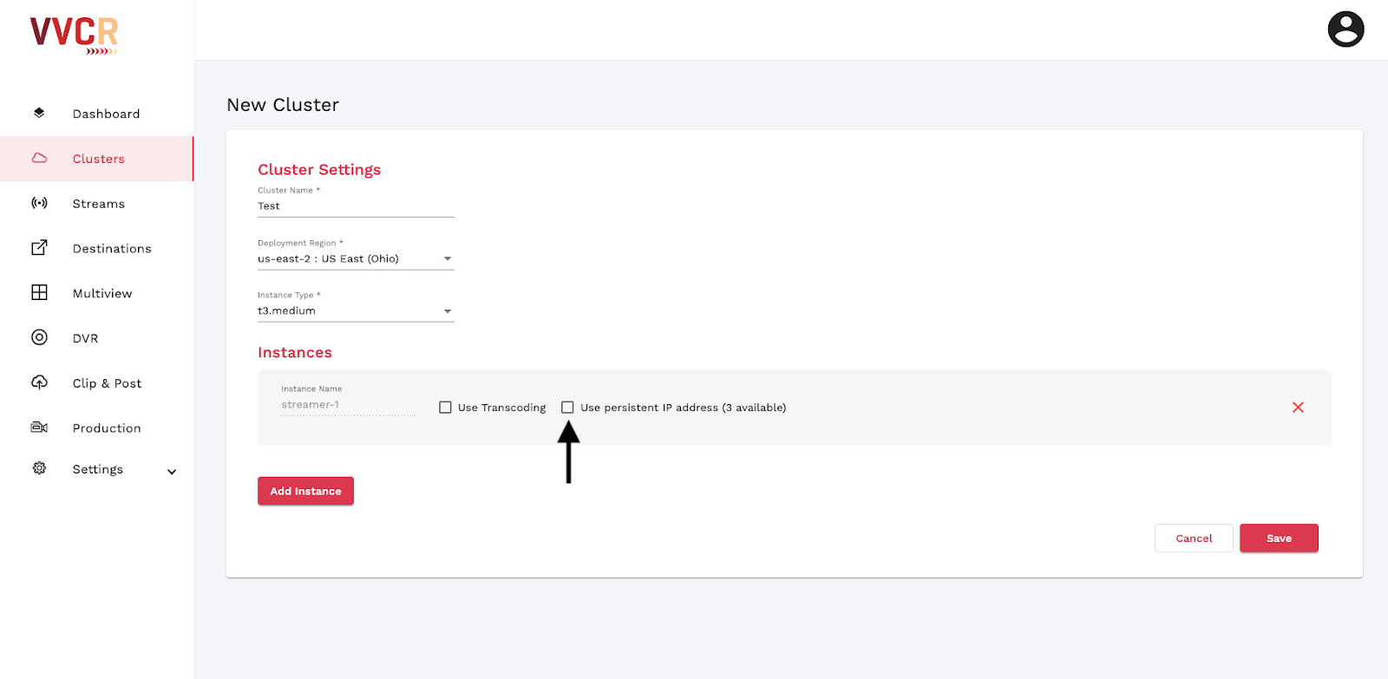
Task: Click the Dashboard layers icon
Action: [x=39, y=113]
